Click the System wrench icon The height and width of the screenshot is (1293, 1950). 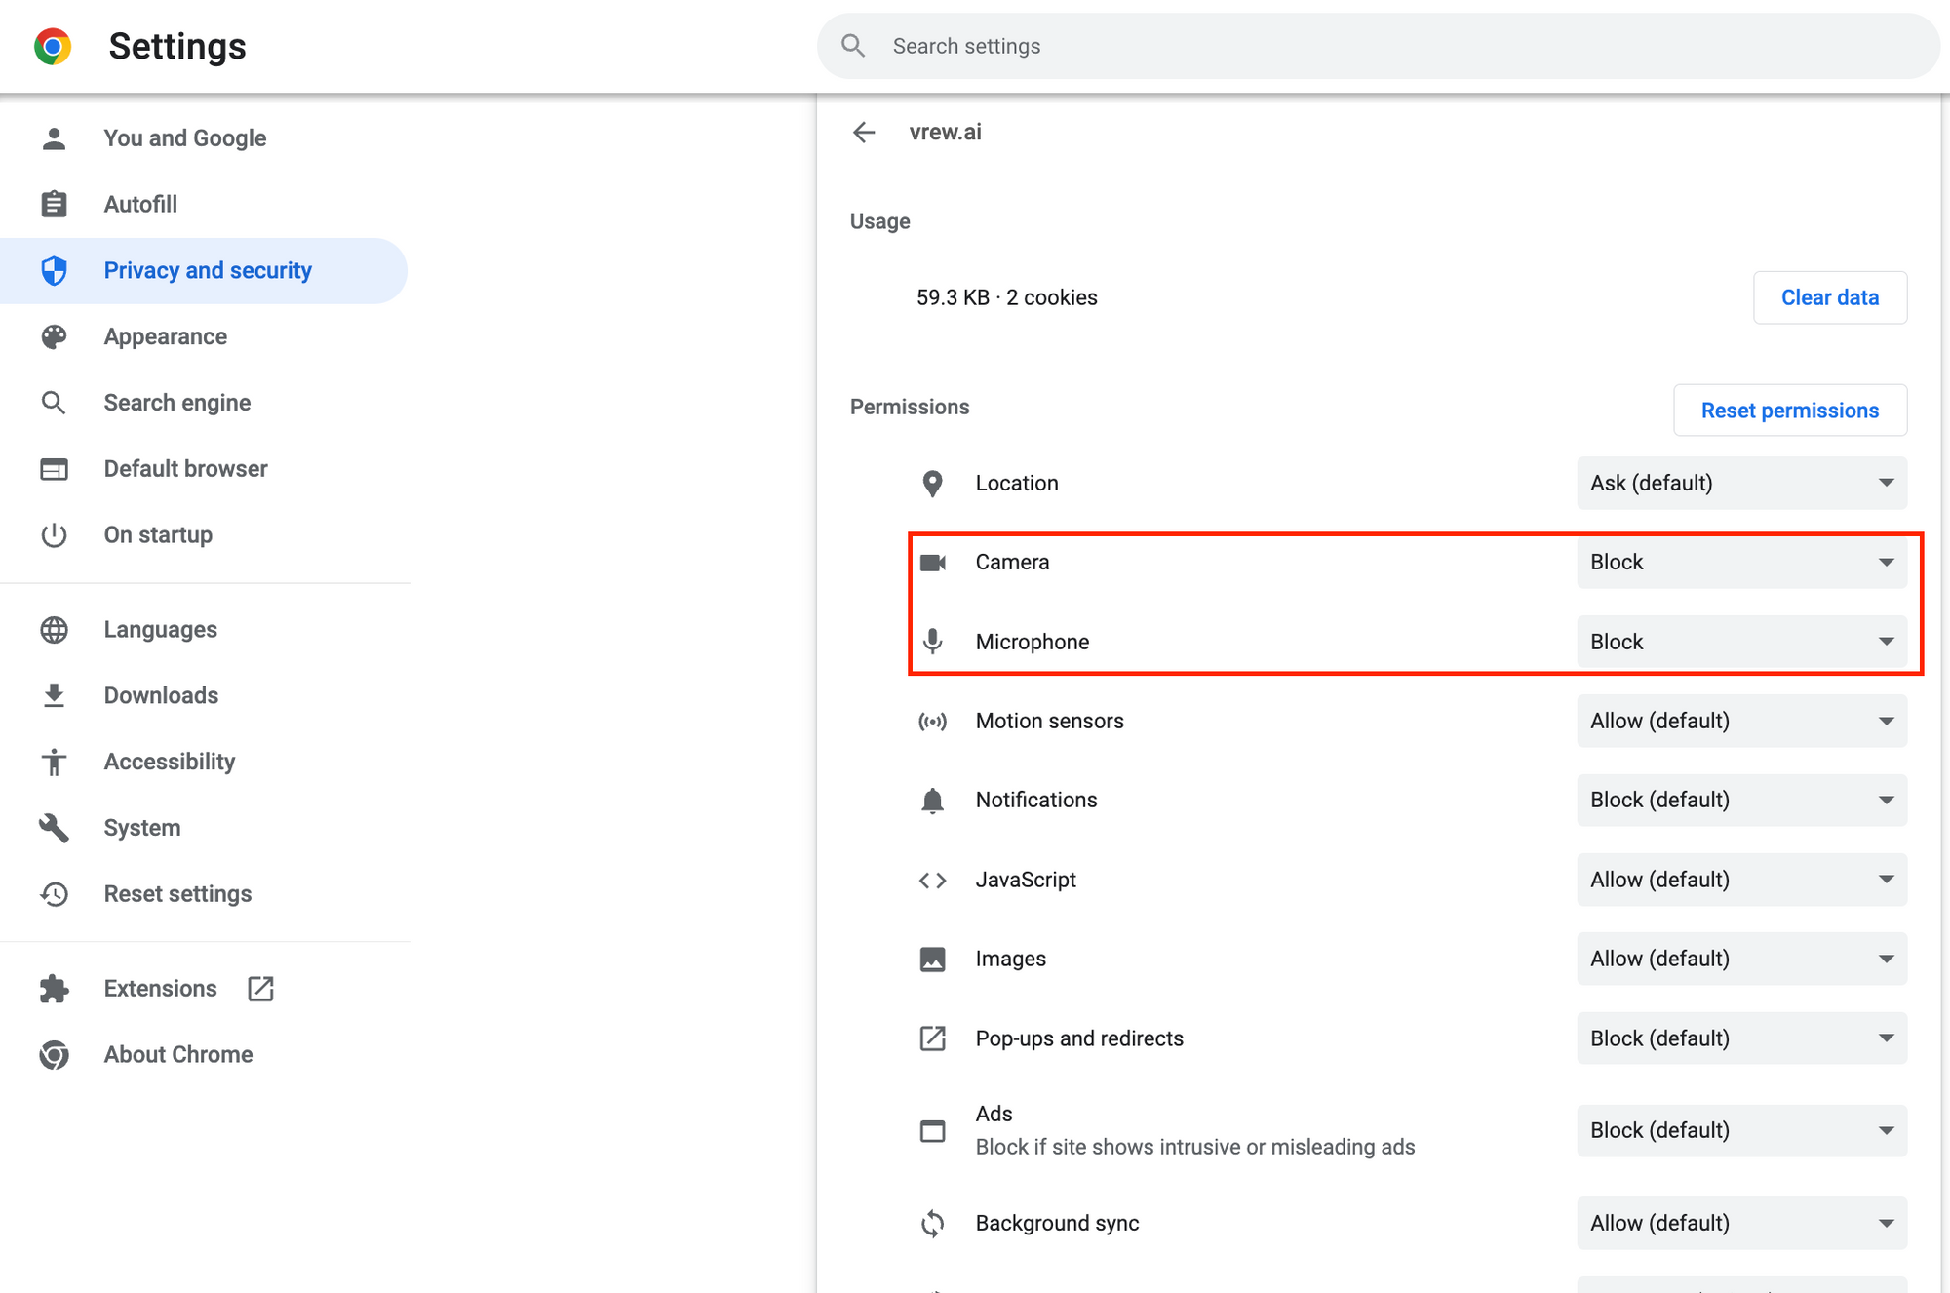(x=55, y=828)
